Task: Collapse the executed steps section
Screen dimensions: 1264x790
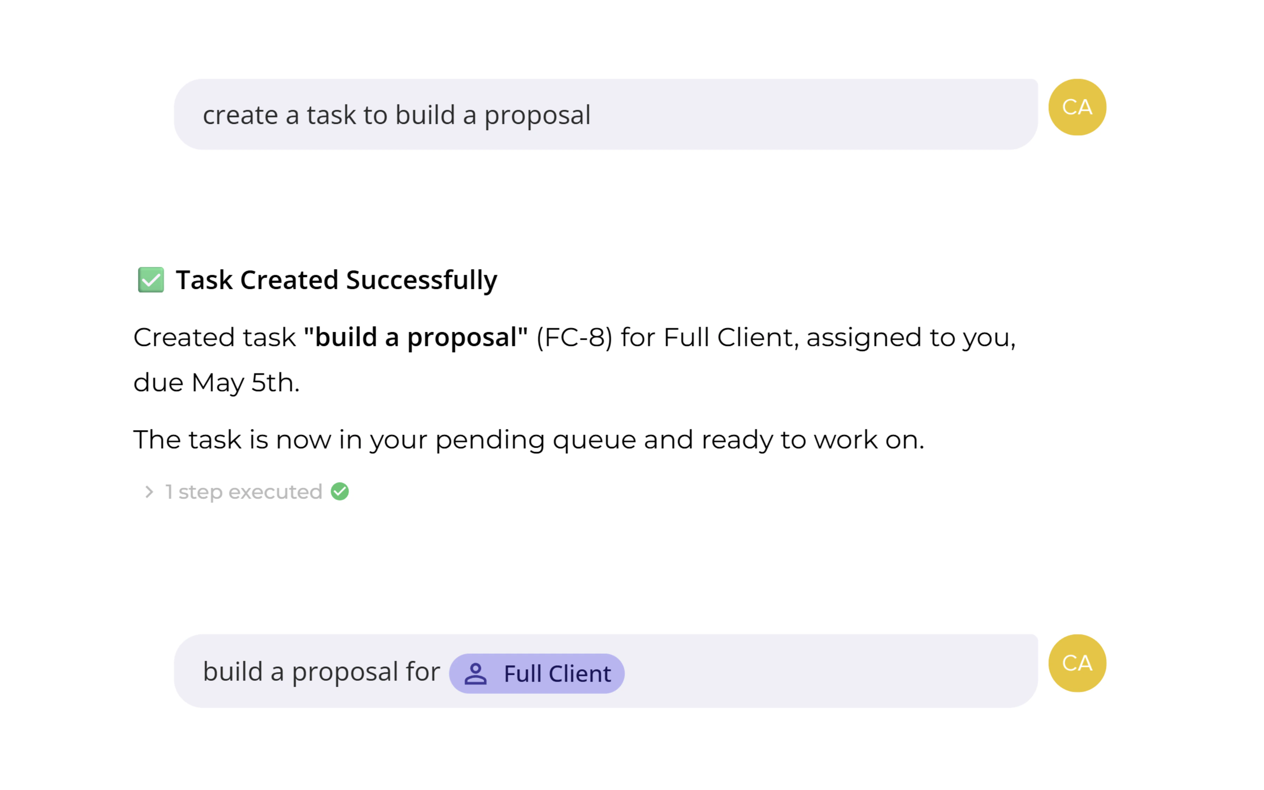Action: pos(243,491)
